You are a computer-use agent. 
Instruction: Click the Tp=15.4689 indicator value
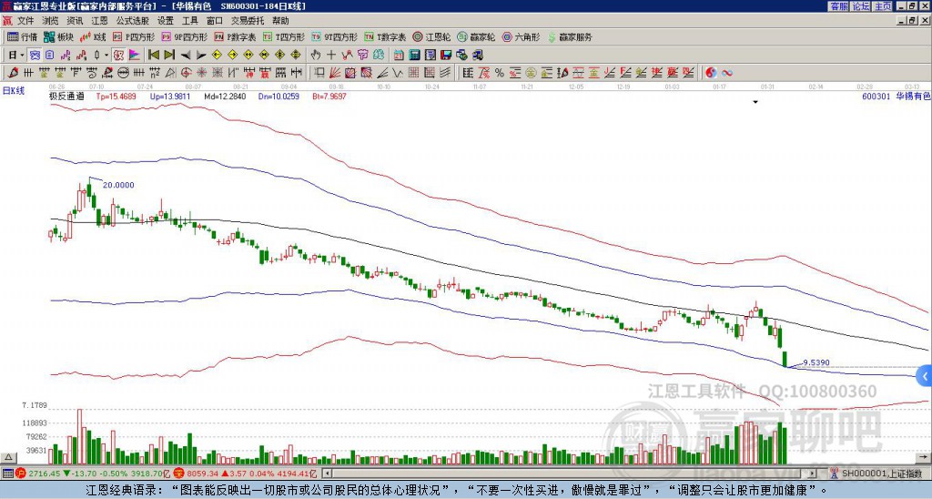point(116,96)
